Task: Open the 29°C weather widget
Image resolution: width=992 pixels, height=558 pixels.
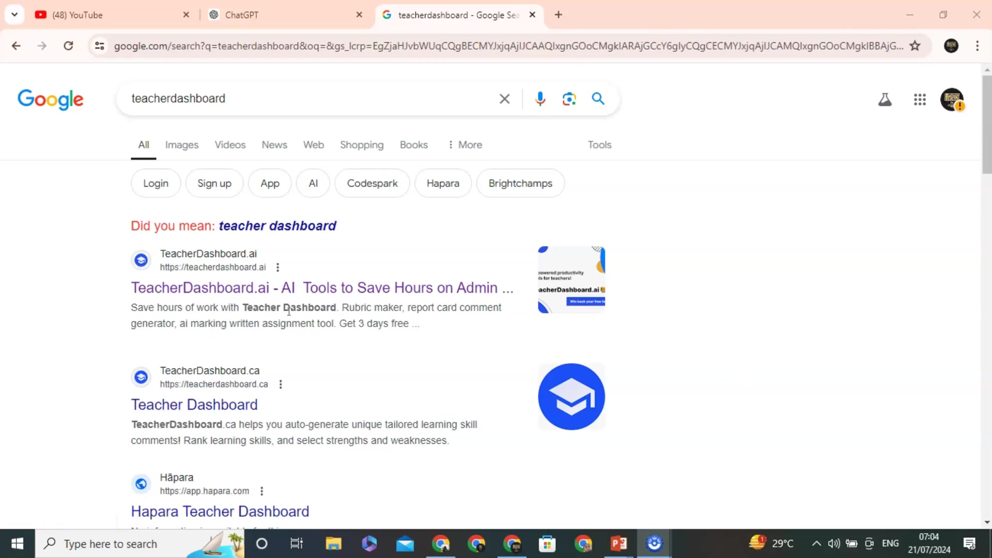Action: click(771, 542)
